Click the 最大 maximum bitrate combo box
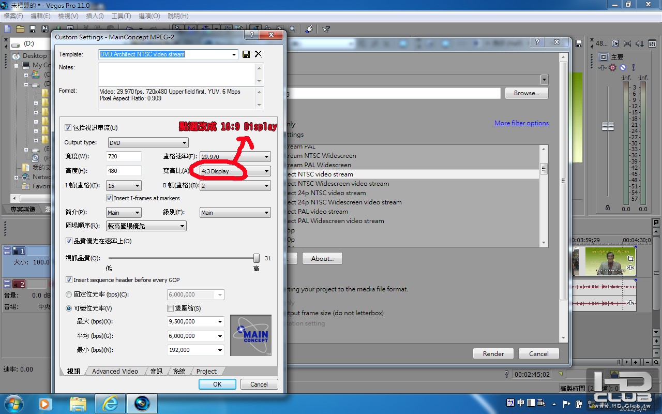 pos(195,321)
